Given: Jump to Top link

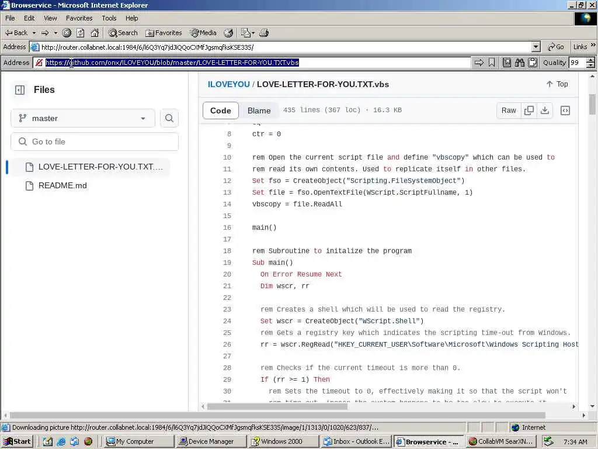Looking at the screenshot, I should pyautogui.click(x=557, y=84).
